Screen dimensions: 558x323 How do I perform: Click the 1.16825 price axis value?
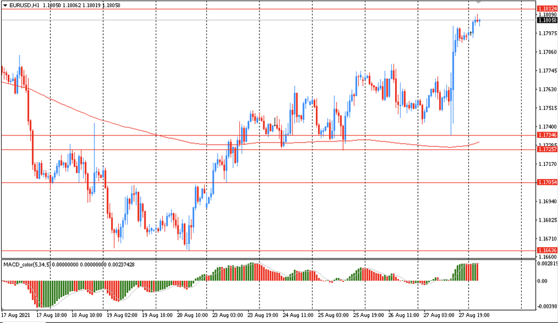pyautogui.click(x=548, y=221)
